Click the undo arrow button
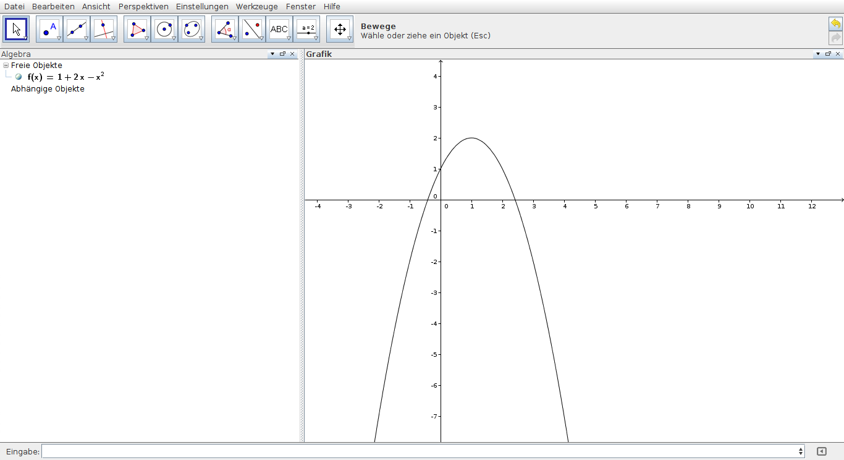The height and width of the screenshot is (460, 844). [x=835, y=23]
